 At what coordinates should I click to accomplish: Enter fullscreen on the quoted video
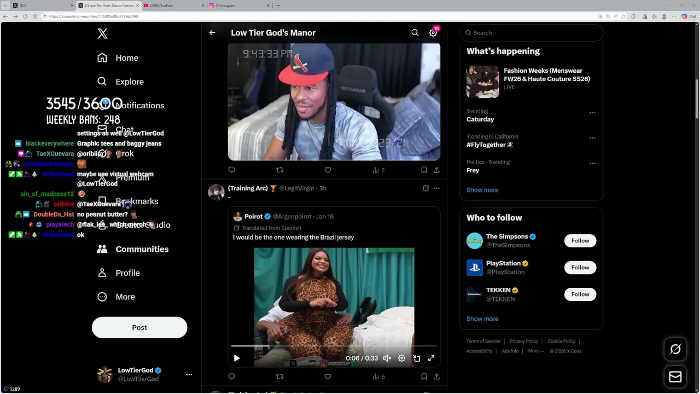click(431, 358)
